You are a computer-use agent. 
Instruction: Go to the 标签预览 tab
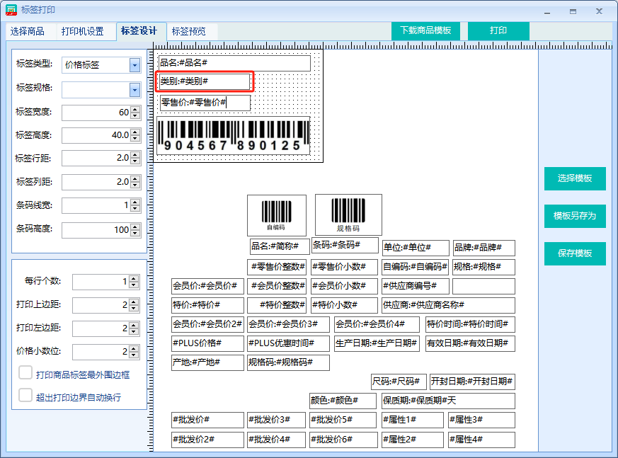[x=189, y=31]
